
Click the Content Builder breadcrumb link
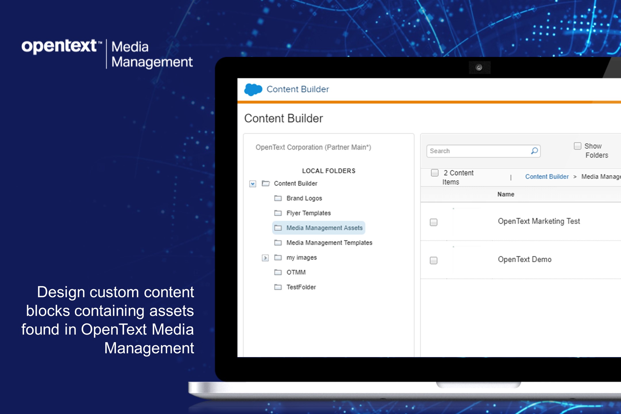(547, 177)
